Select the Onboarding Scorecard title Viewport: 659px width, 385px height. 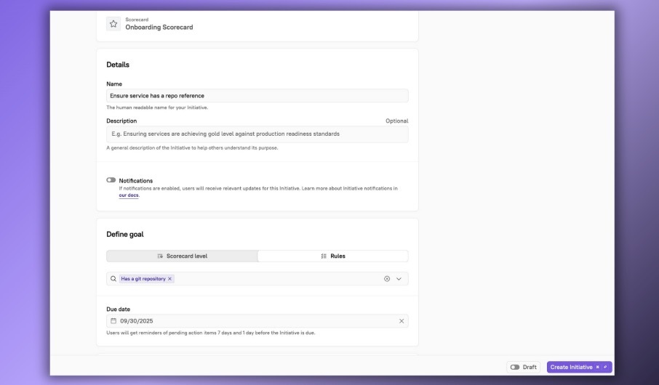pyautogui.click(x=159, y=28)
